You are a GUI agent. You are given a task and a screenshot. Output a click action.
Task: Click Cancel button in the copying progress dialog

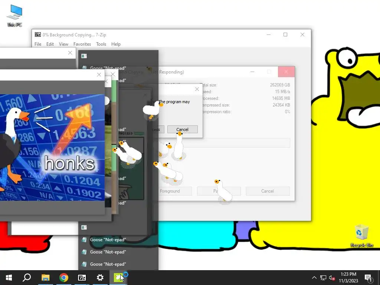click(268, 191)
